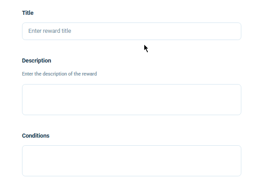Click inside the Conditions text box

[x=132, y=161]
